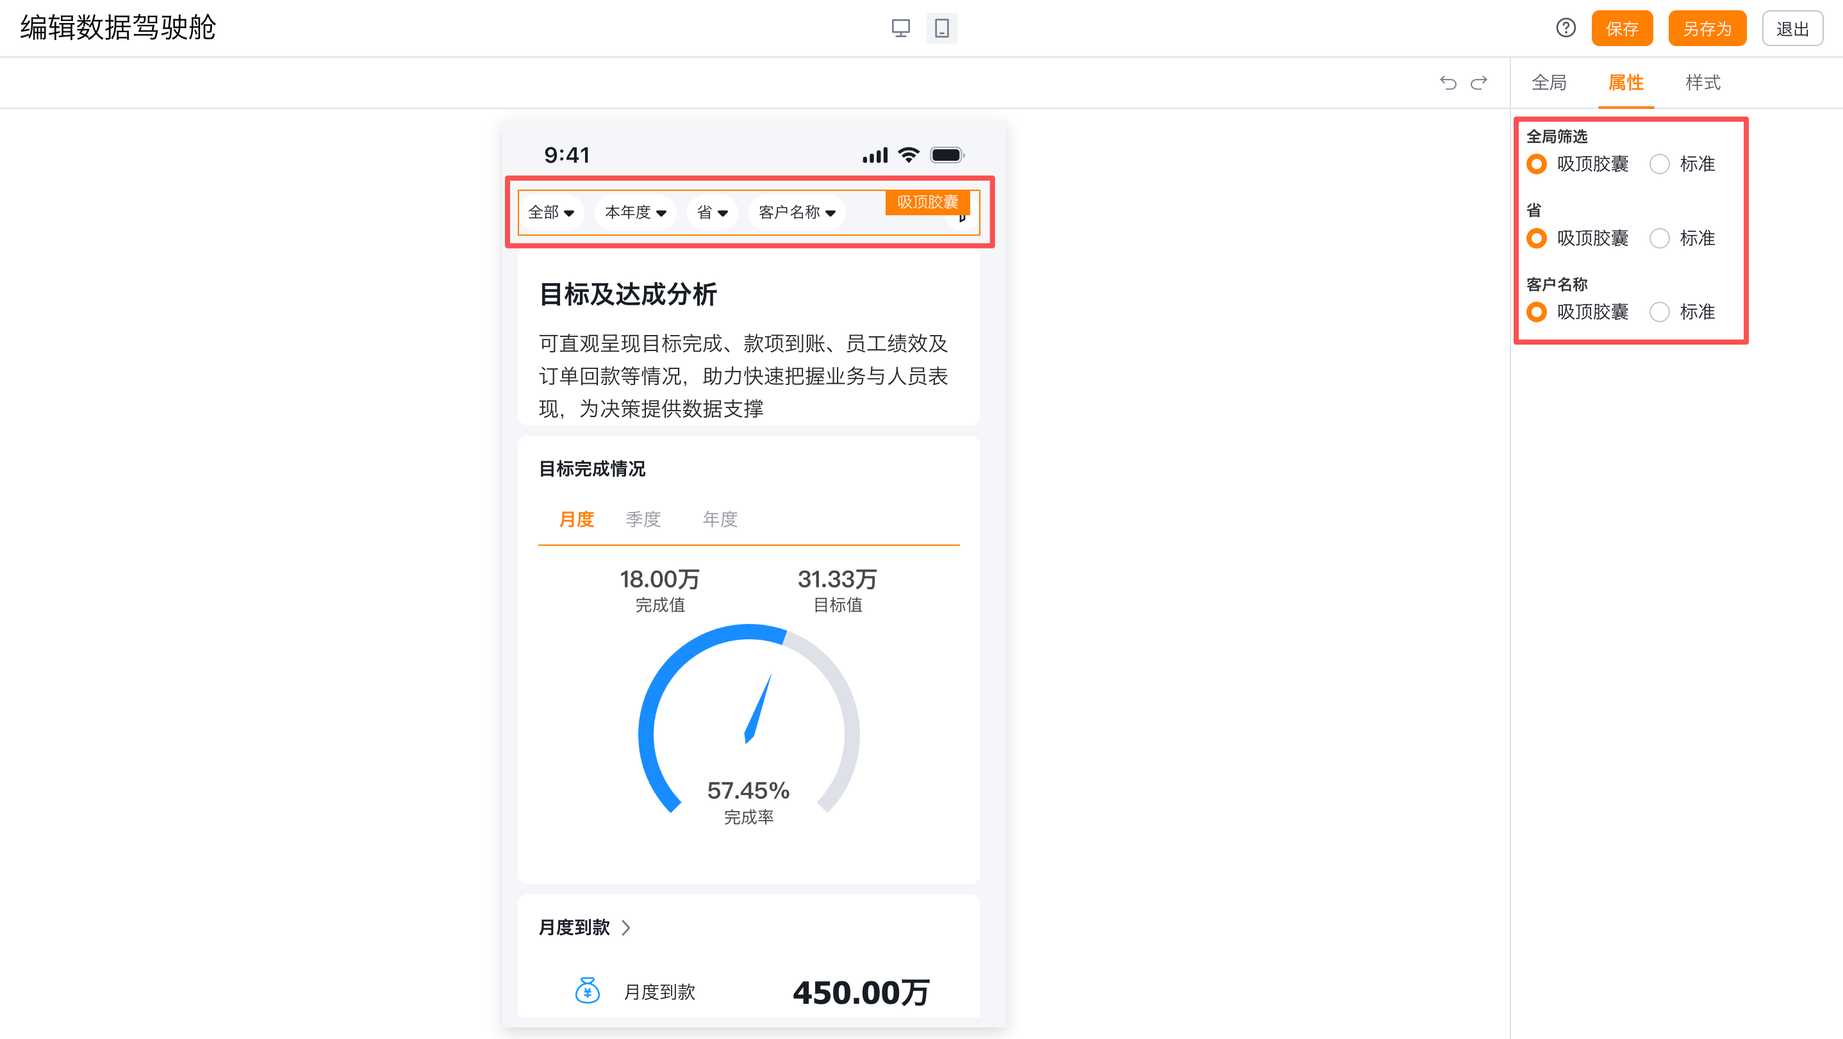The height and width of the screenshot is (1039, 1843).
Task: Expand the 全部 filter dropdown
Action: 551,213
